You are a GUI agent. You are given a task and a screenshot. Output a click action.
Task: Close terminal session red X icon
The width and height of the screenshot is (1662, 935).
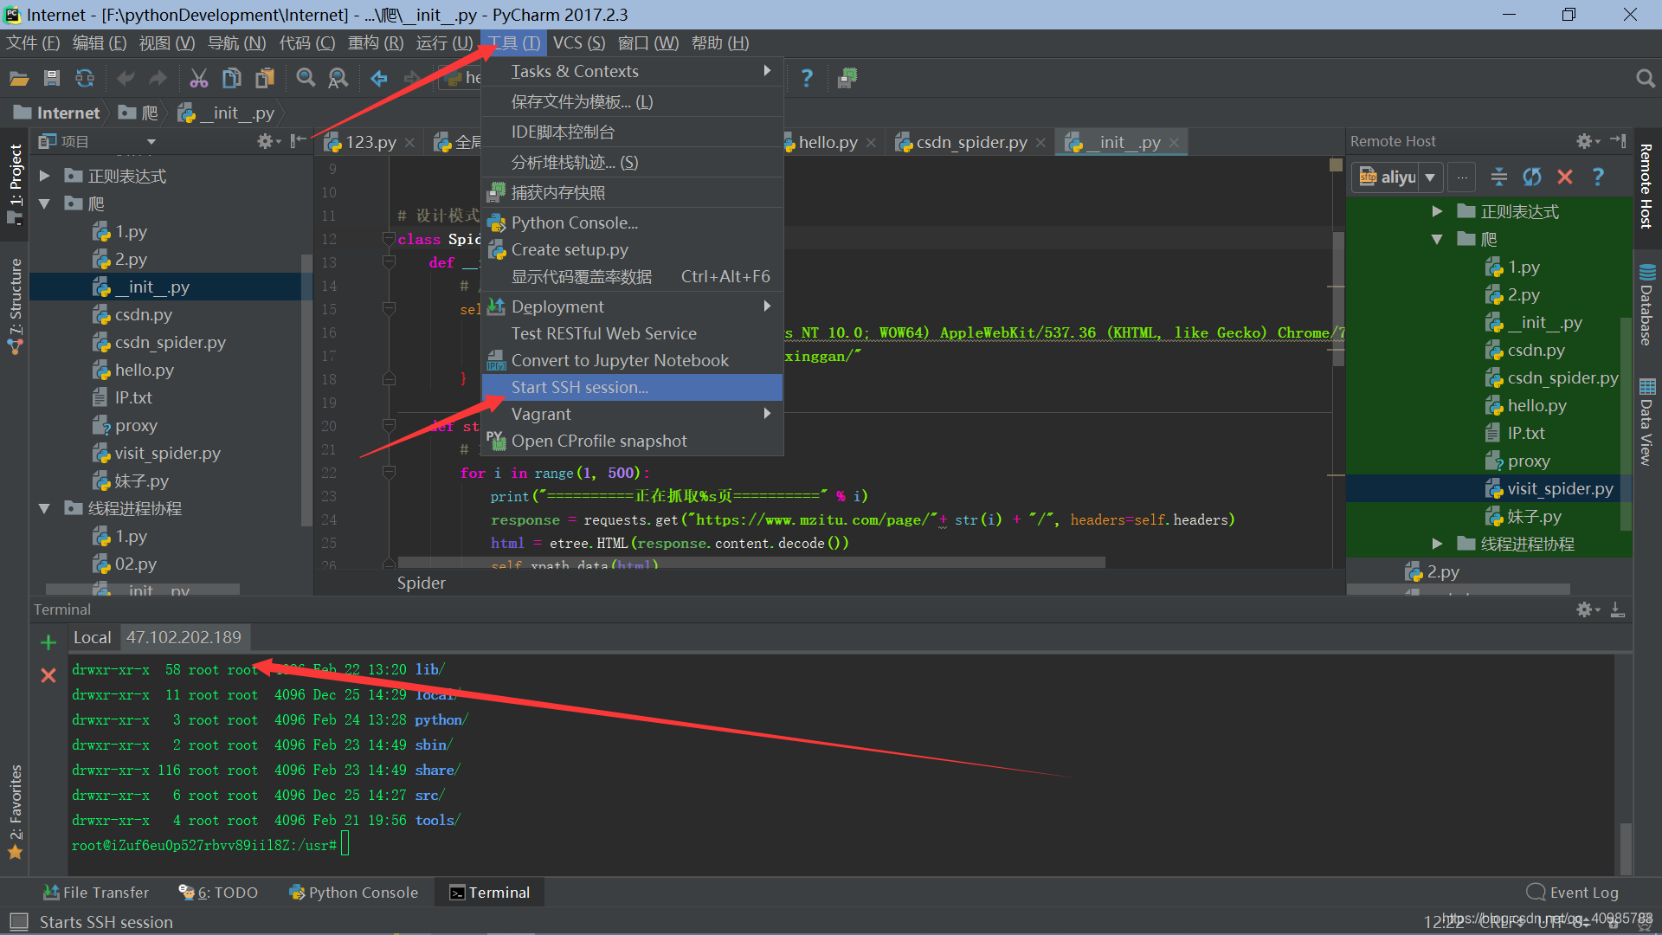pos(48,675)
